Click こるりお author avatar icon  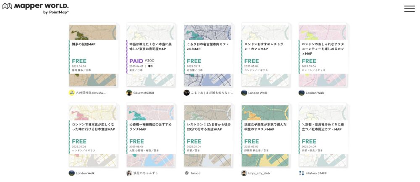186,92
